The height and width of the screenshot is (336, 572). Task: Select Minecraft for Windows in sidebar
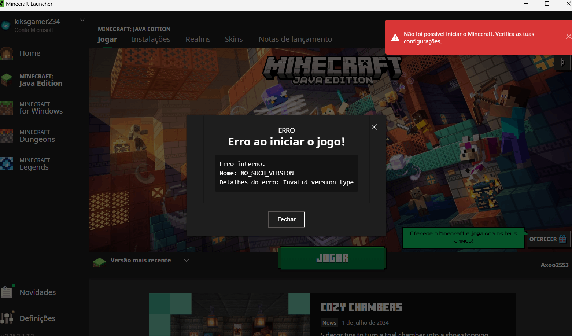point(41,108)
